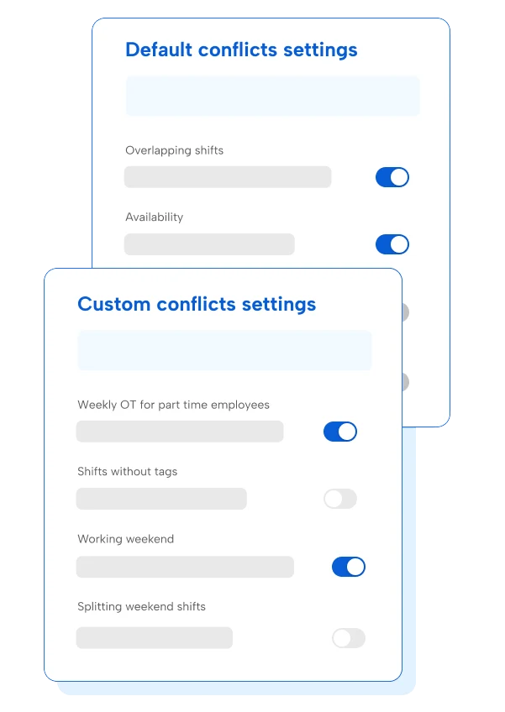Click the gray description bar under Working weekend
The height and width of the screenshot is (712, 505).
pyautogui.click(x=185, y=567)
